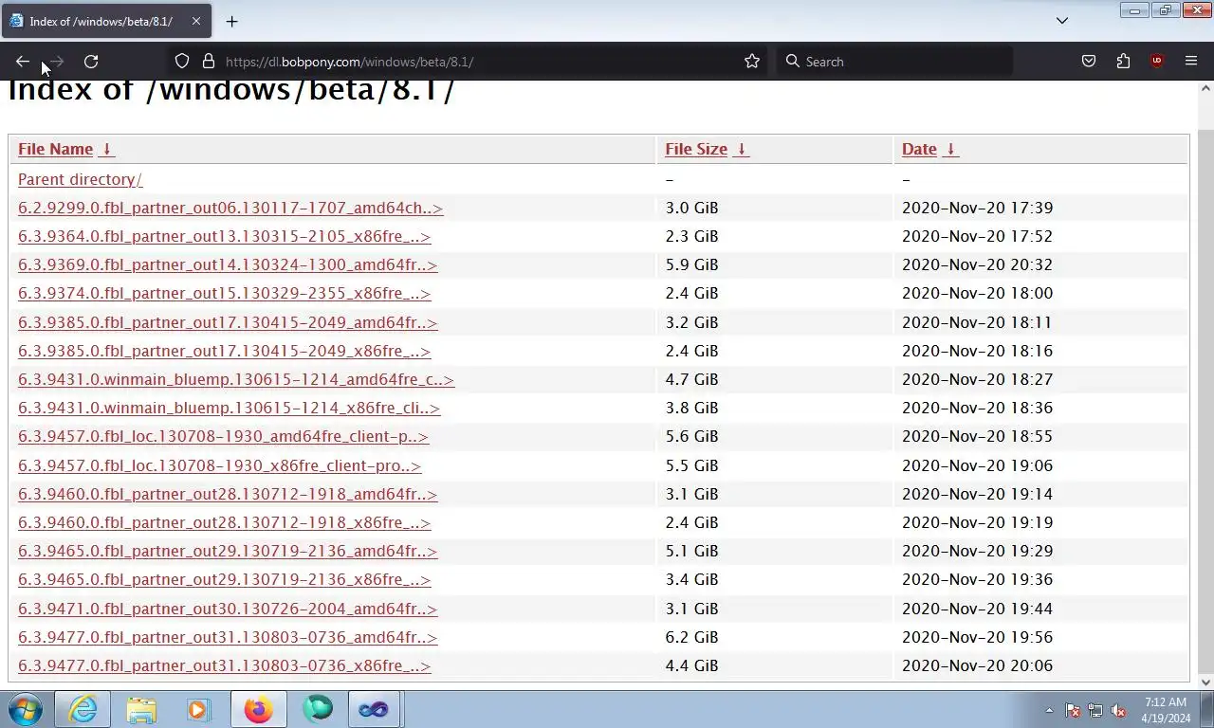Image resolution: width=1214 pixels, height=728 pixels.
Task: Open the green swirl app on taskbar
Action: click(x=317, y=709)
